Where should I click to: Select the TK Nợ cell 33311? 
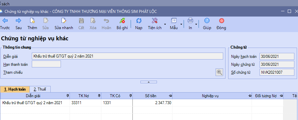click(x=85, y=103)
